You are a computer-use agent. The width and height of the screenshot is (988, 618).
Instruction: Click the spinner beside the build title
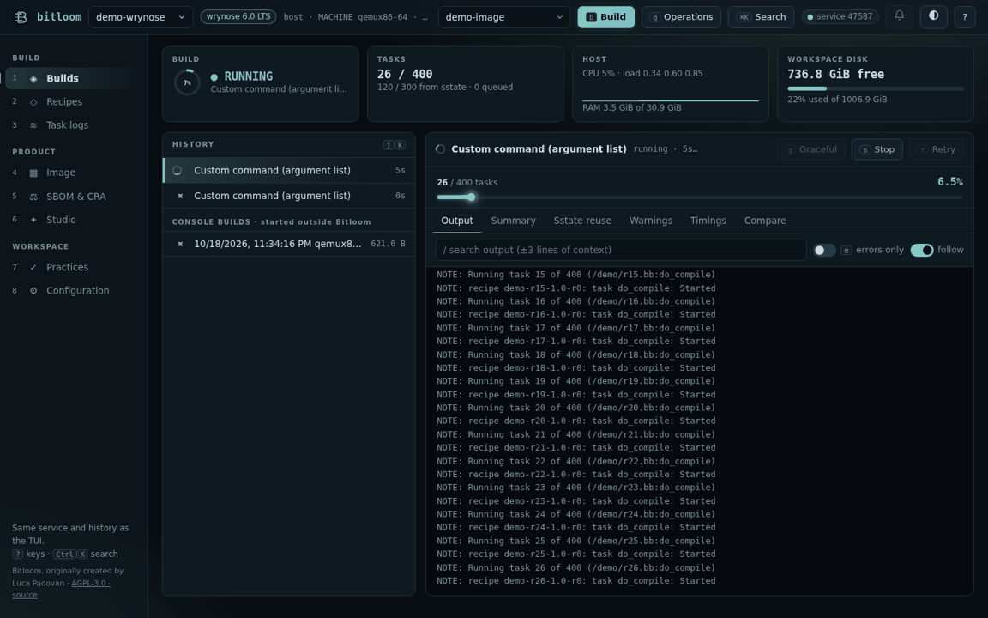coord(441,148)
